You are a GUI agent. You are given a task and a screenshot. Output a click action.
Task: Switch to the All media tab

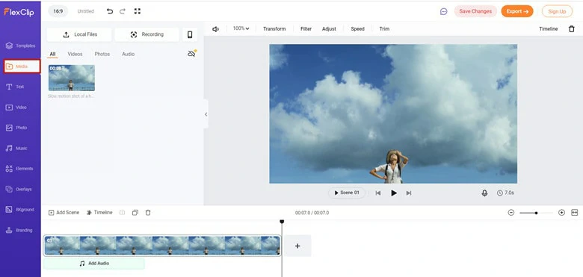coord(52,55)
